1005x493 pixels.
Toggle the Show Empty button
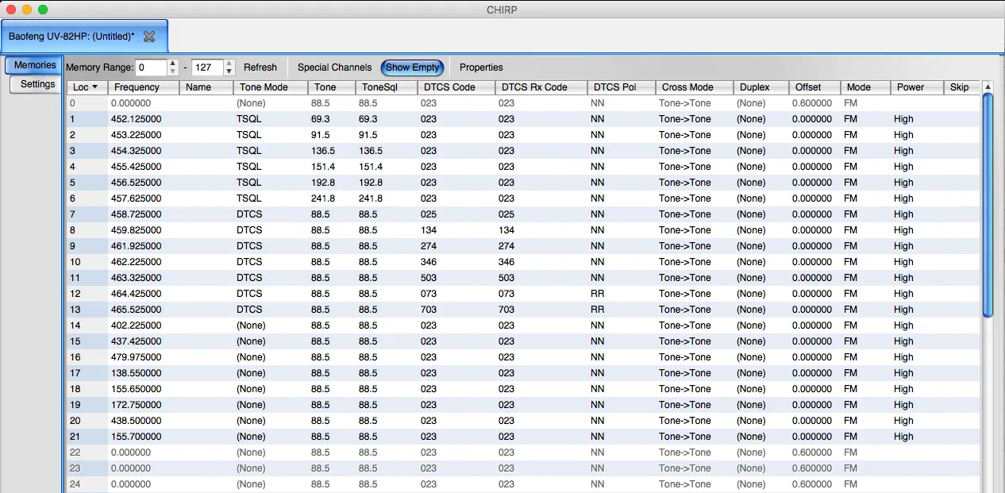pos(412,67)
